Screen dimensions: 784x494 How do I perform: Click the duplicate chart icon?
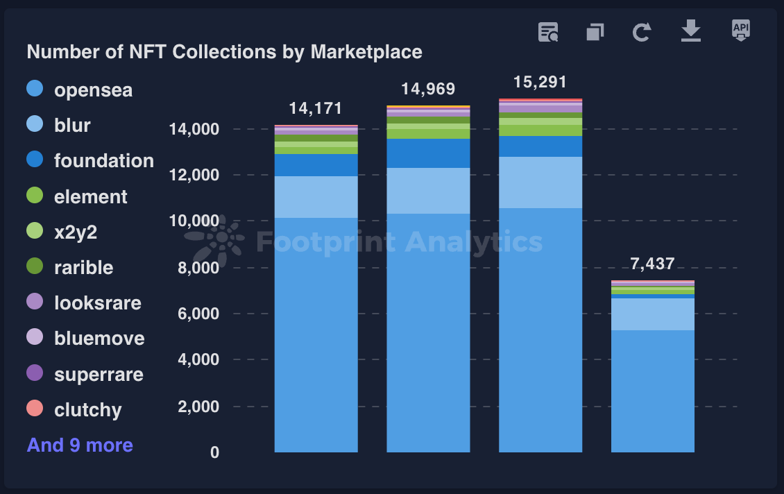(x=595, y=32)
